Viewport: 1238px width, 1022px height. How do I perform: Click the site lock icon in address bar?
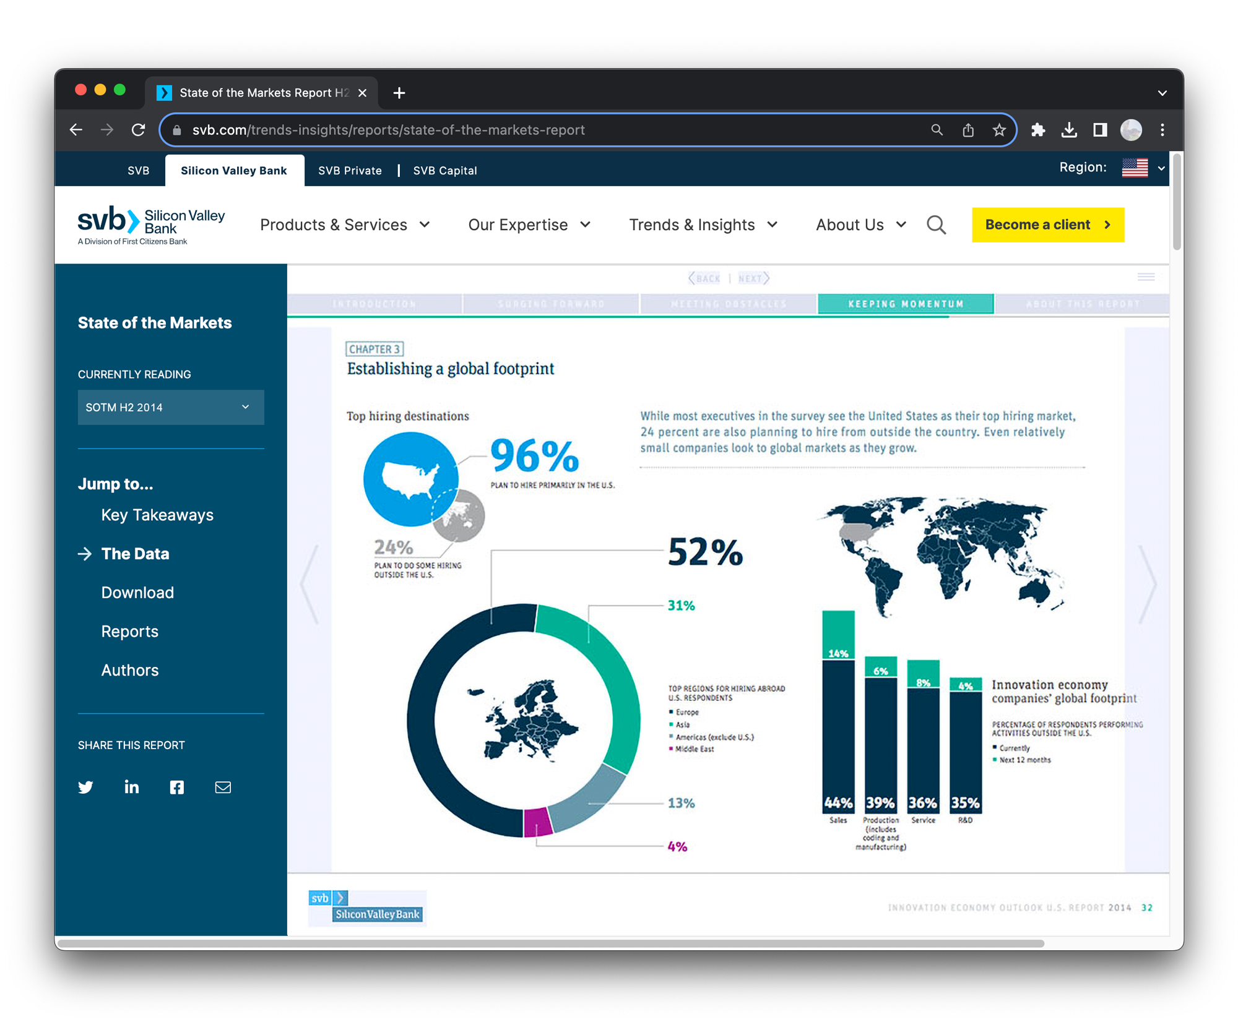[177, 130]
